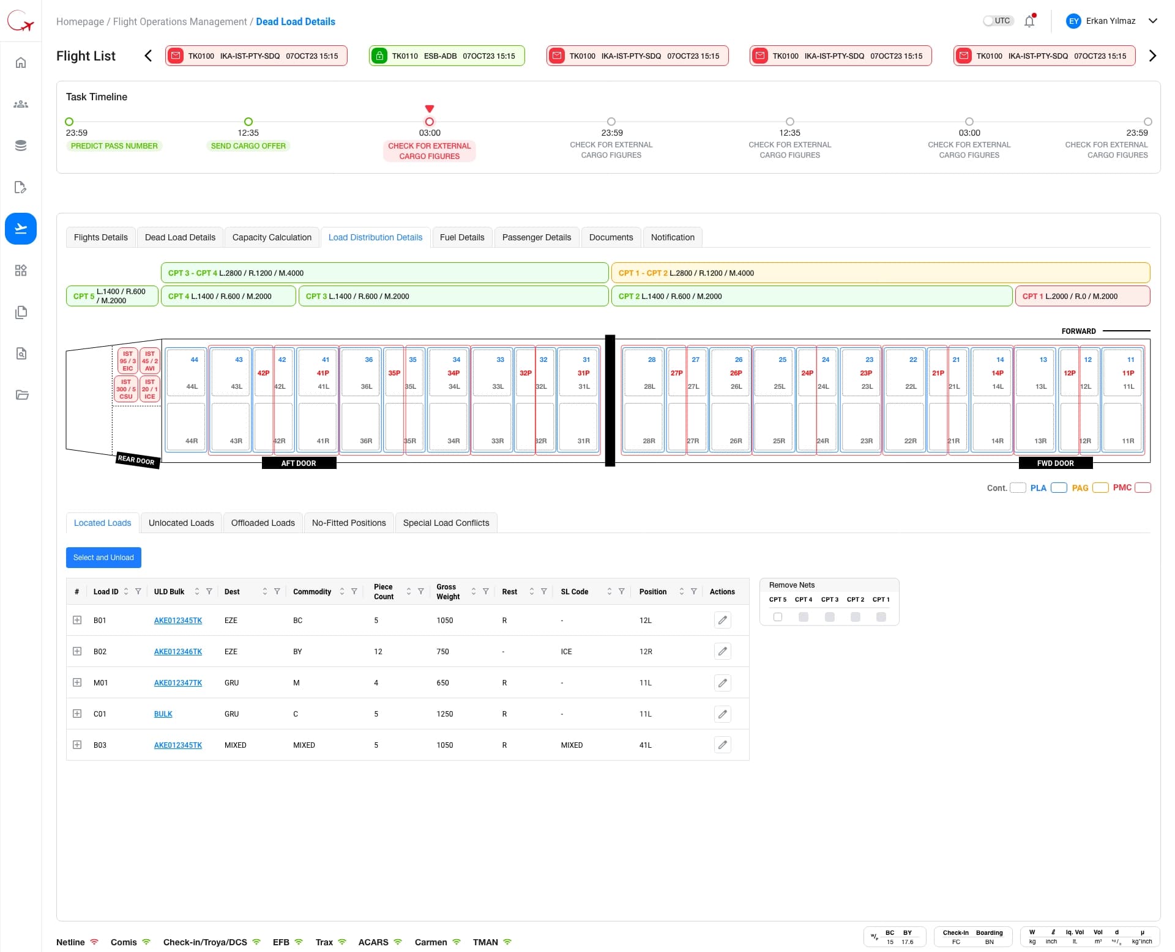Check the CPT 3 remove nets checkbox
This screenshot has width=1175, height=952.
point(829,617)
